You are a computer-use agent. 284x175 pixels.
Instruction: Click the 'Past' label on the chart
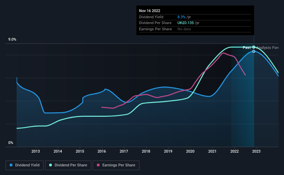click(247, 48)
